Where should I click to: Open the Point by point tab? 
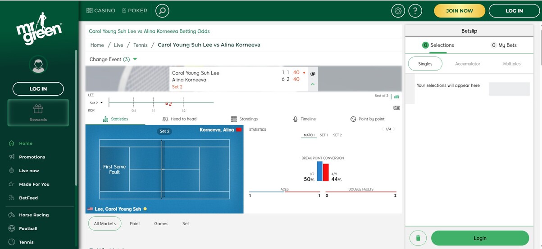pyautogui.click(x=367, y=119)
